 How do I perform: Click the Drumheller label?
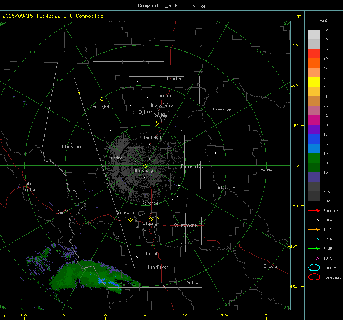[x=223, y=188]
